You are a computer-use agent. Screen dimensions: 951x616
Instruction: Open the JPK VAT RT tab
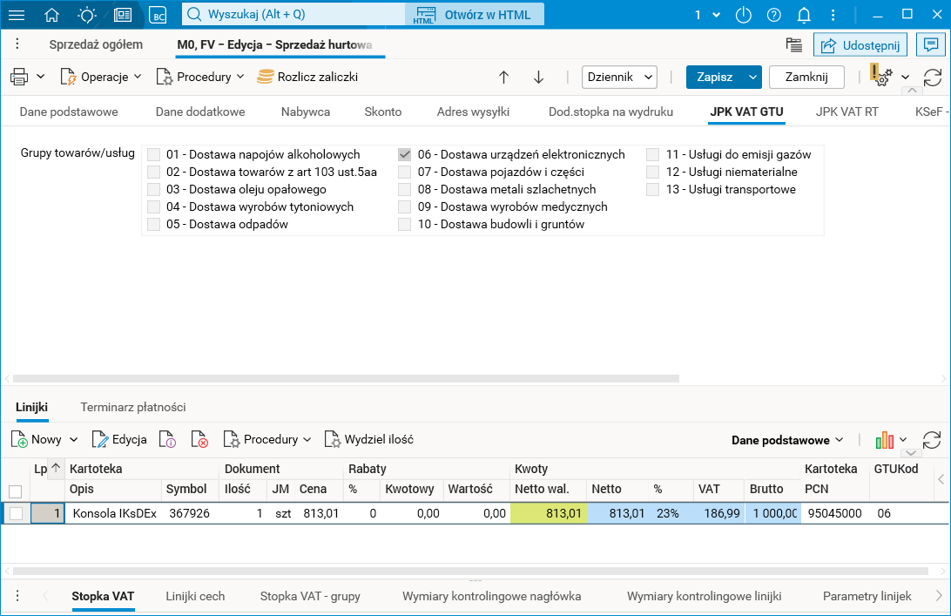click(846, 112)
